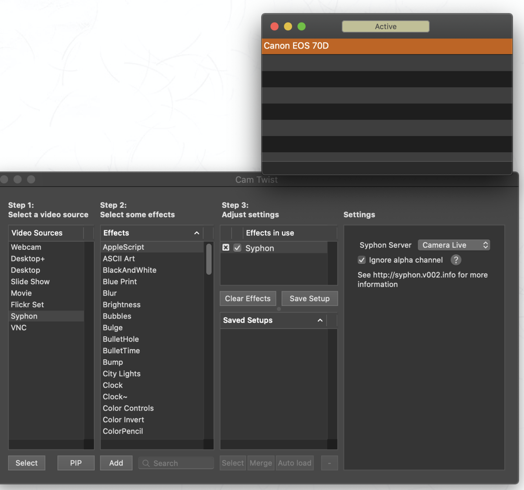Click the Effects in use header
Viewport: 524px width, 490px height.
[290, 233]
